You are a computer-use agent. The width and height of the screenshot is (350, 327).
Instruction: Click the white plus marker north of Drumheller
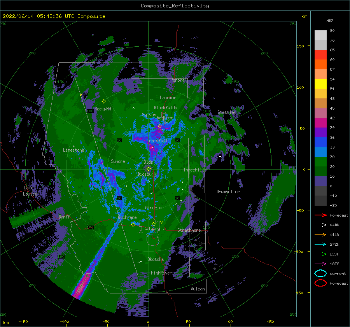click(x=220, y=156)
